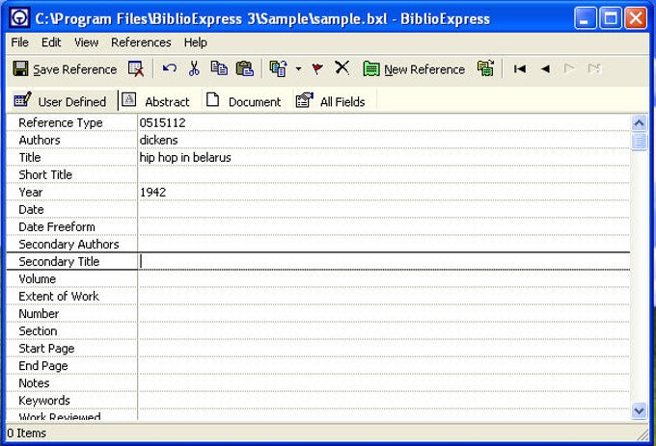Click the duplicate reference icon right of New Reference
The height and width of the screenshot is (446, 656).
(485, 68)
